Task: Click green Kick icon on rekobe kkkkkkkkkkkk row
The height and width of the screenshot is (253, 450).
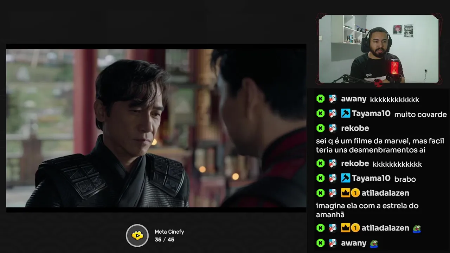Action: click(320, 163)
